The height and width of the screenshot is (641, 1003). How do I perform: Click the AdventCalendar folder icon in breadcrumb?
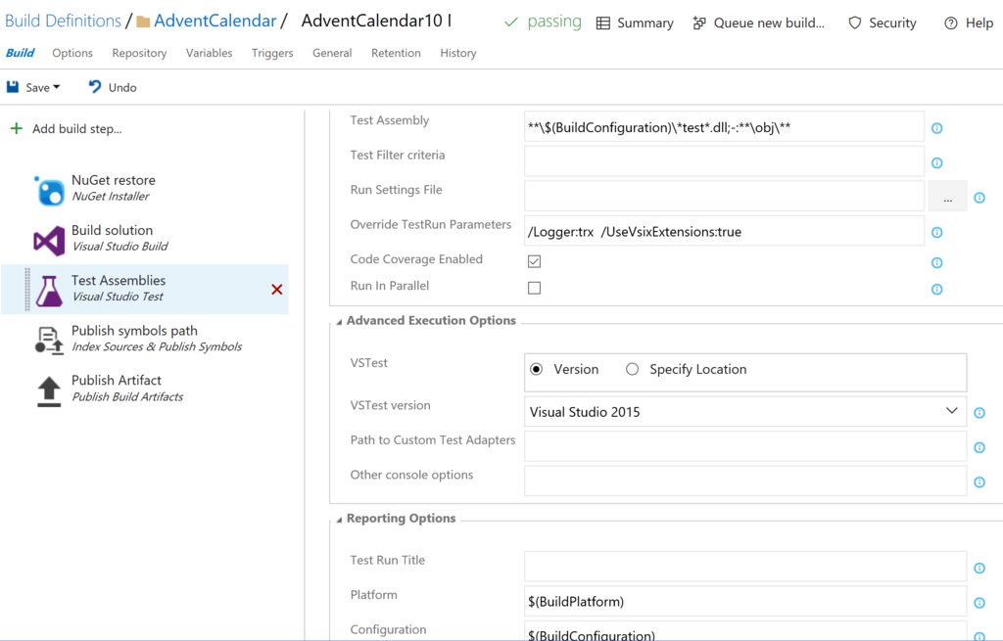coord(143,22)
